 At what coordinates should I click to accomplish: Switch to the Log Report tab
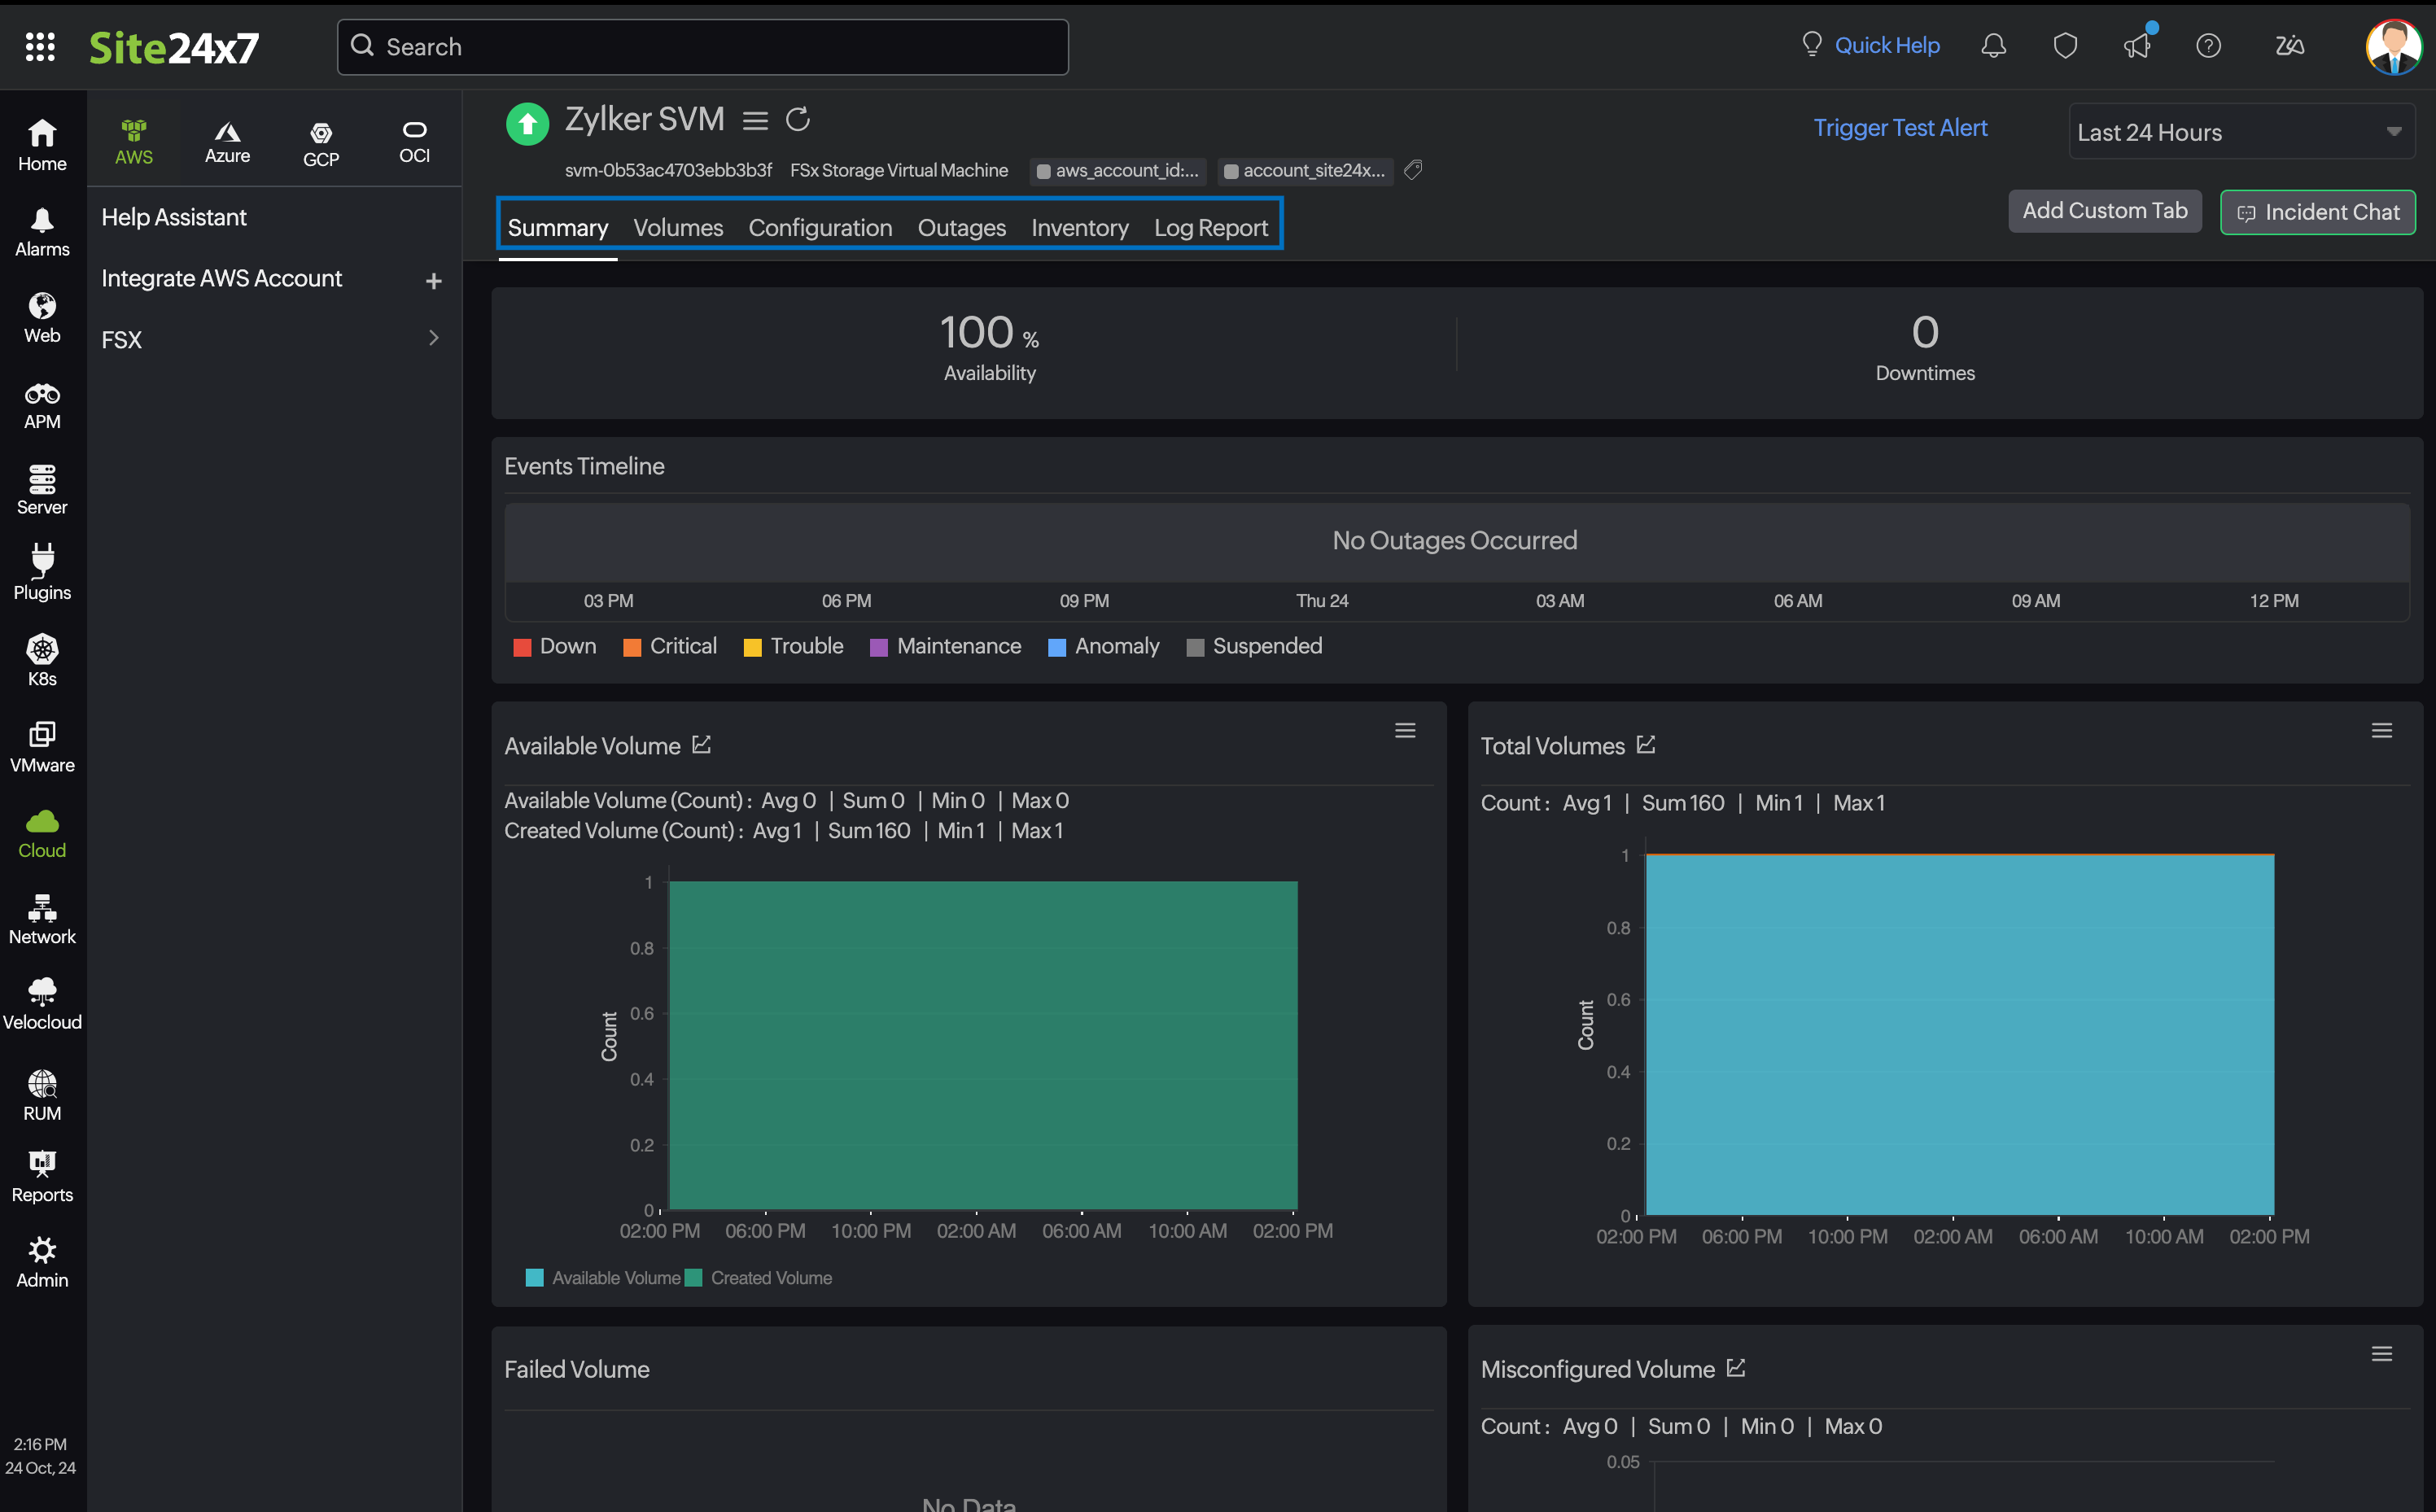pyautogui.click(x=1210, y=228)
